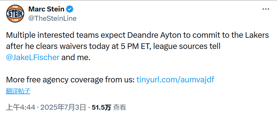
Task: Open Marc Stein's display name link
Action: 46,9
